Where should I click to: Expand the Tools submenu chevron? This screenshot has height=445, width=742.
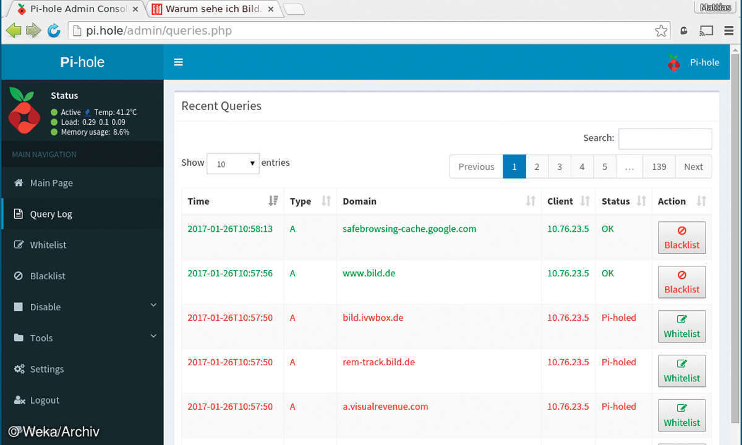click(153, 336)
